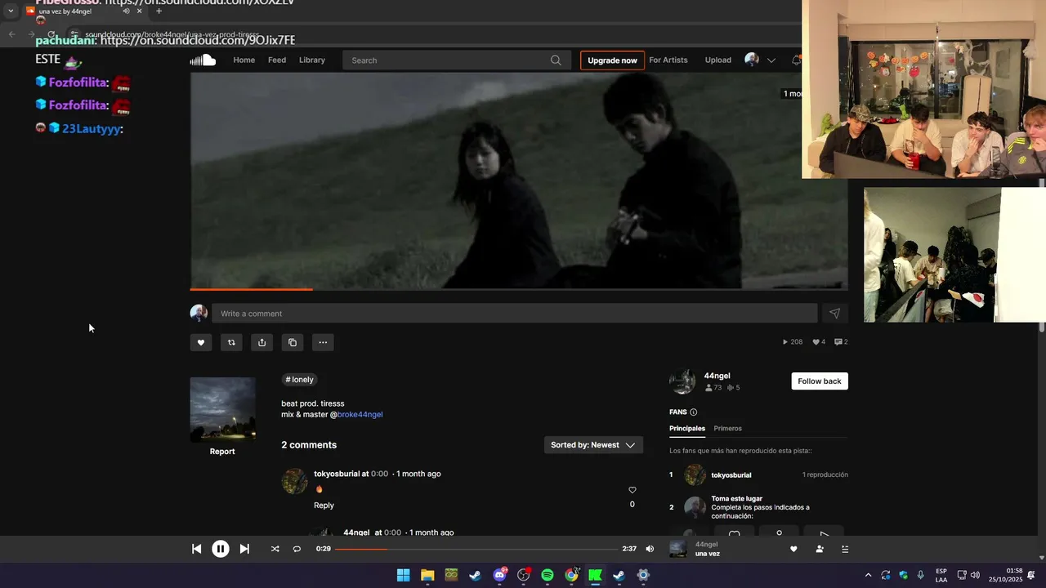Click the lonely hashtag tag
This screenshot has height=588, width=1046.
click(x=299, y=380)
